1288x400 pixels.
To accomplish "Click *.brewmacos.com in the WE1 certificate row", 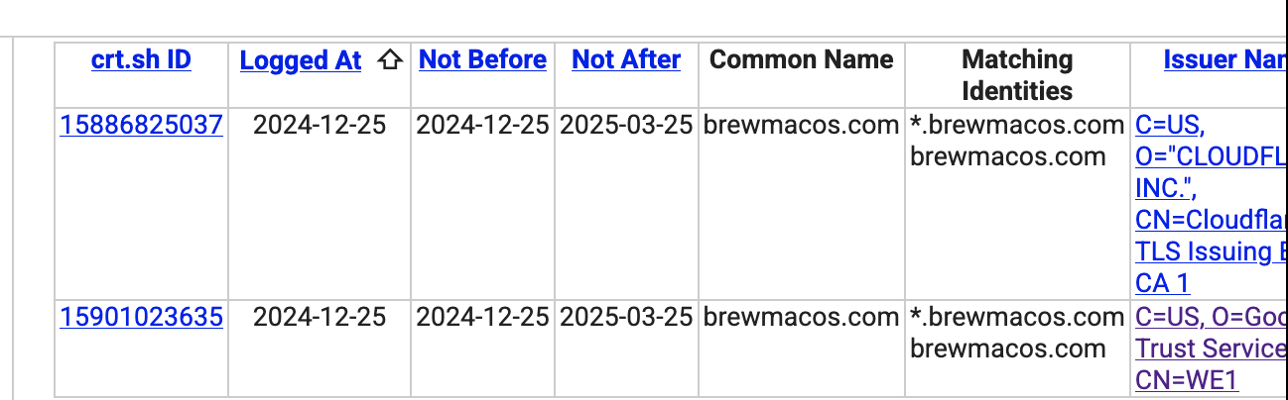I will (x=1016, y=317).
